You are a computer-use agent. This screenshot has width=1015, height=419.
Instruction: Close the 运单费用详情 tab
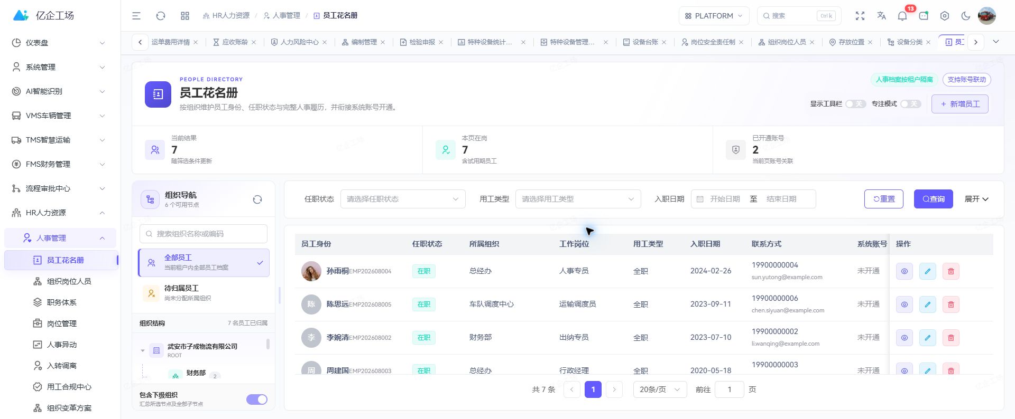point(196,42)
